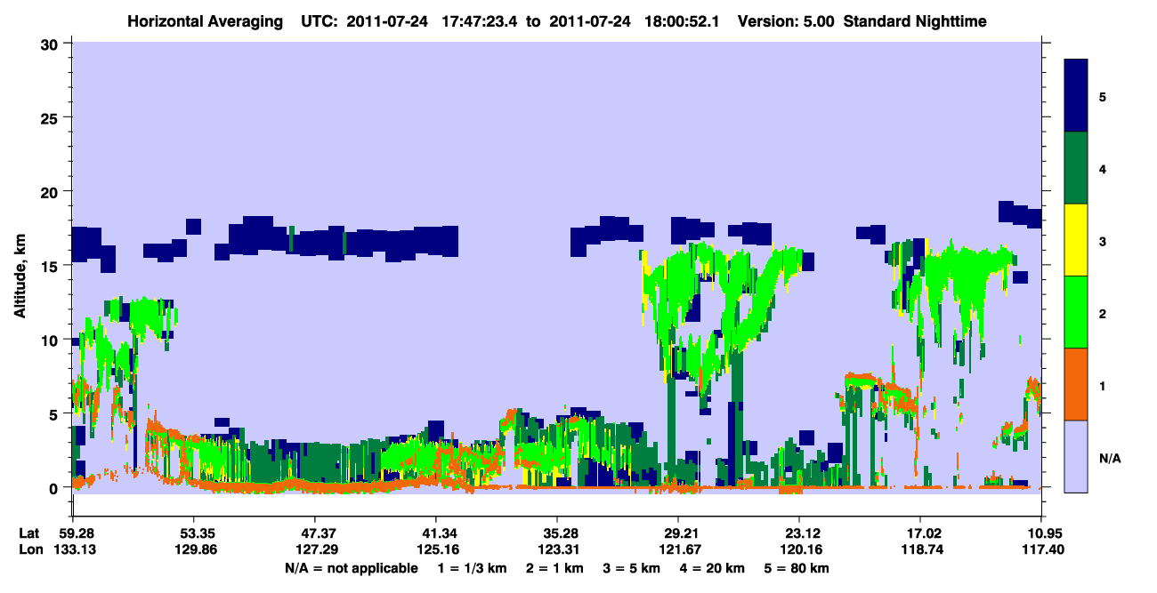Image resolution: width=1157 pixels, height=593 pixels.
Task: Click the 'N/A = not applicable' legend text
Action: (351, 568)
